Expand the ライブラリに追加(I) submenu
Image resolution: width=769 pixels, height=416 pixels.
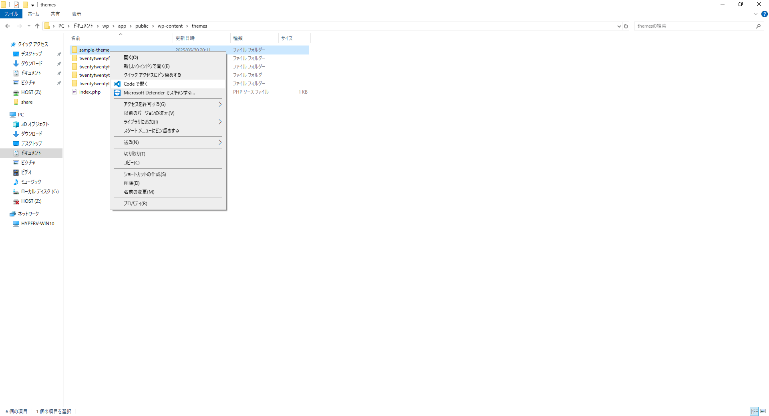pyautogui.click(x=168, y=122)
